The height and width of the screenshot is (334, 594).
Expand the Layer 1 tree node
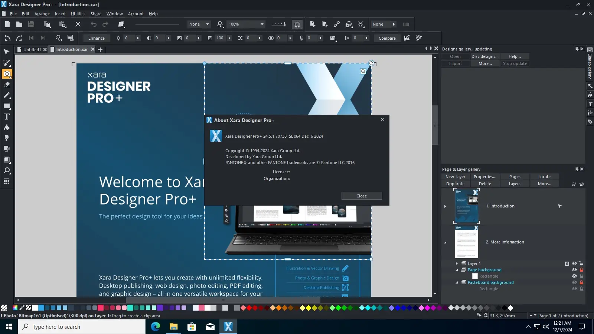(457, 263)
